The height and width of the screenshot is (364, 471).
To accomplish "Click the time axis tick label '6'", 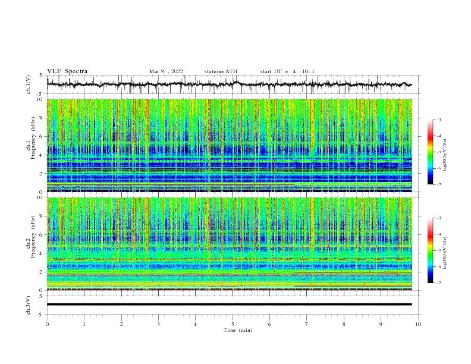I will [x=269, y=324].
